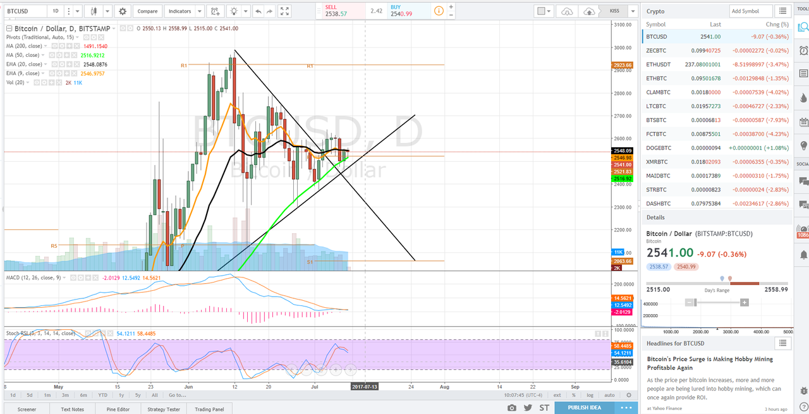Open the candlestick chart style selector
This screenshot has height=414, width=809.
coord(95,11)
